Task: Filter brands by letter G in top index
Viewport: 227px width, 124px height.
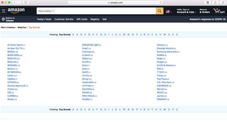Action: 101,34
